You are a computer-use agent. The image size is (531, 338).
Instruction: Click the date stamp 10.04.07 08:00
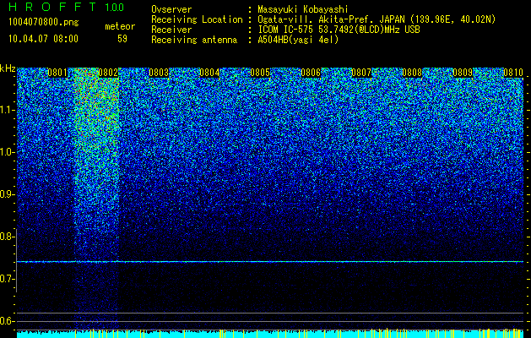(44, 39)
